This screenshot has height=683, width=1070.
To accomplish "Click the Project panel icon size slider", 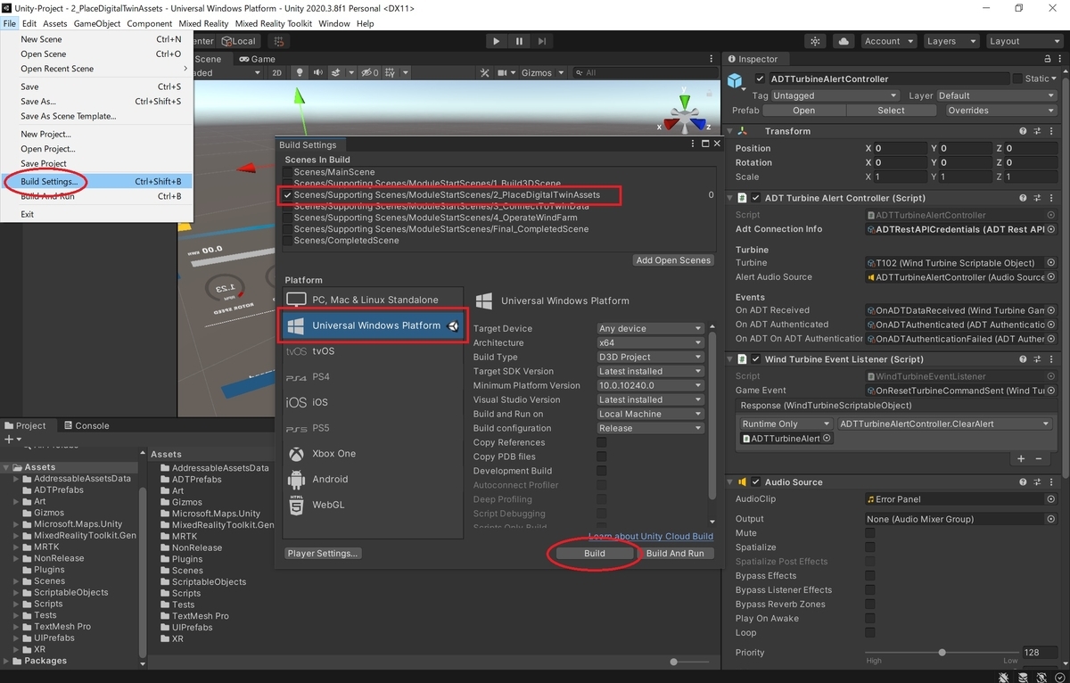I will coord(690,662).
